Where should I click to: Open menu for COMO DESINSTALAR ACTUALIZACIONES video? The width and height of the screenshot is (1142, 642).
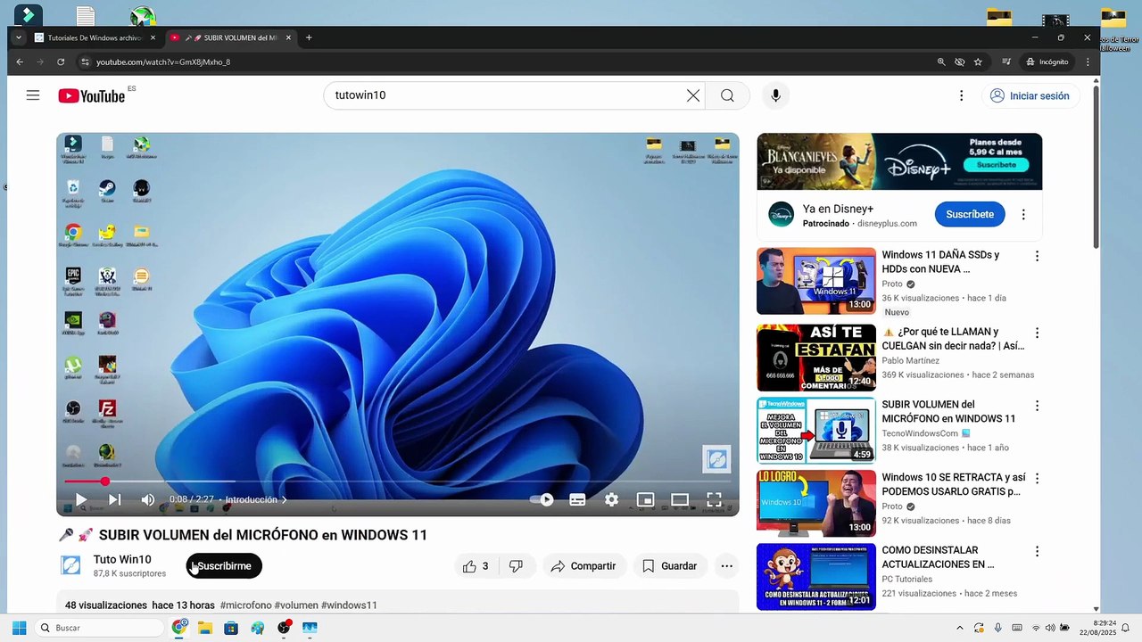pyautogui.click(x=1037, y=552)
